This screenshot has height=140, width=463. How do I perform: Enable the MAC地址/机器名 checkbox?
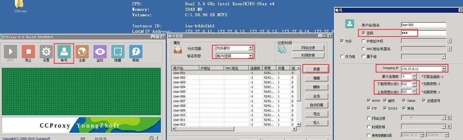(363, 49)
